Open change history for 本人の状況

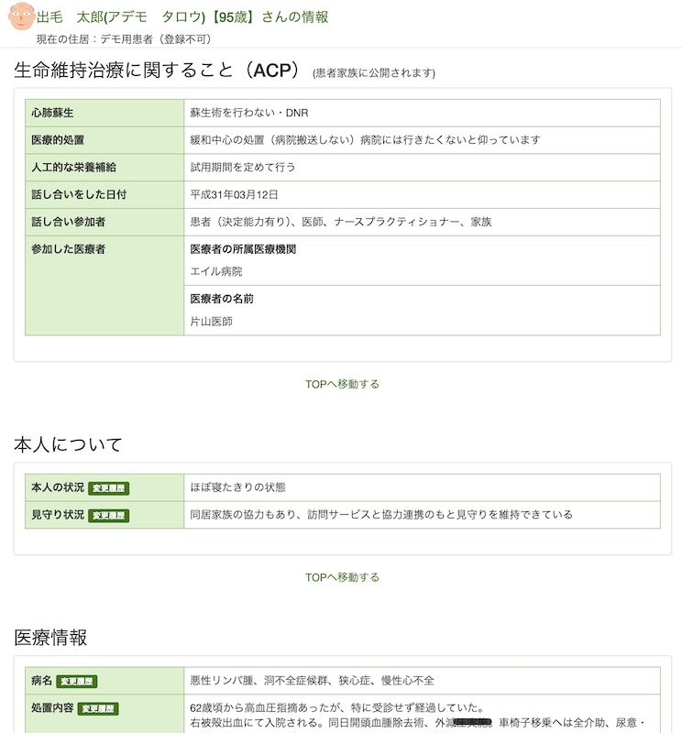(x=109, y=488)
